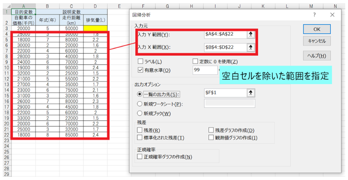Select column A header
The width and height of the screenshot is (348, 180).
24,6
